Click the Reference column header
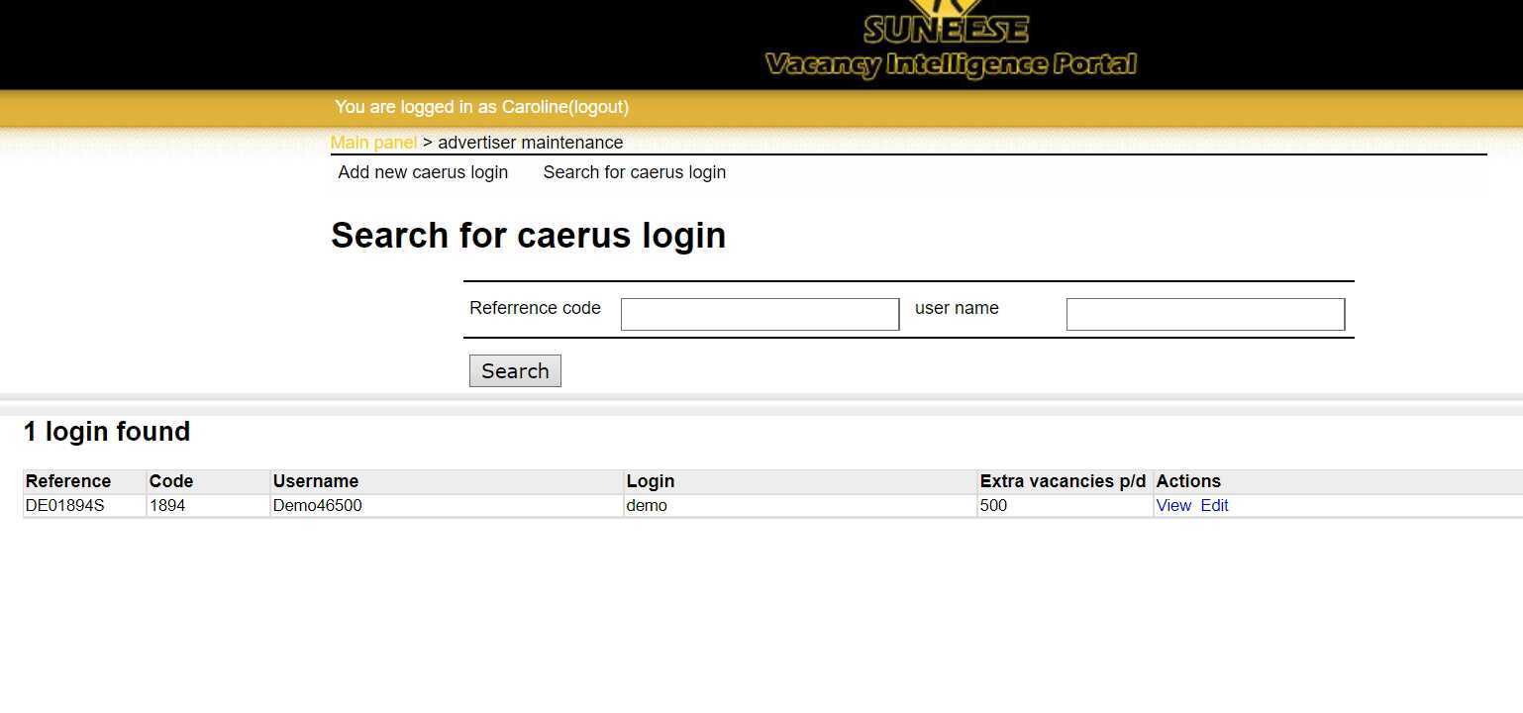This screenshot has height=713, width=1523. click(67, 481)
